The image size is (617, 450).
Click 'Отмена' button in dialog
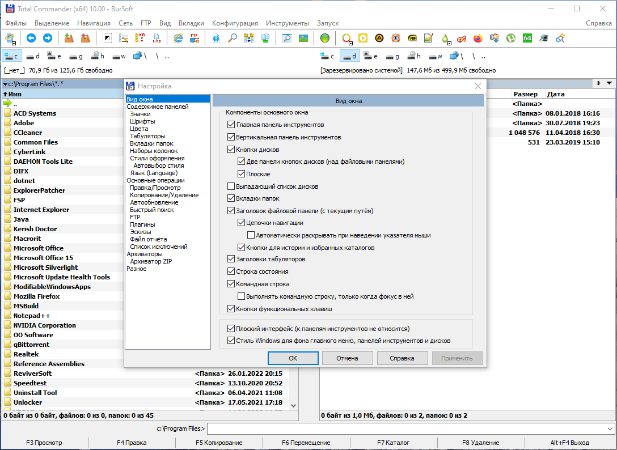pyautogui.click(x=347, y=358)
